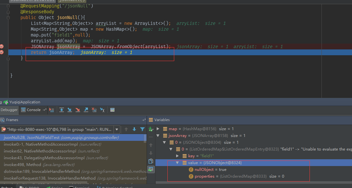Collapse the @RequestMapping annotation fold marker

tap(8, 6)
